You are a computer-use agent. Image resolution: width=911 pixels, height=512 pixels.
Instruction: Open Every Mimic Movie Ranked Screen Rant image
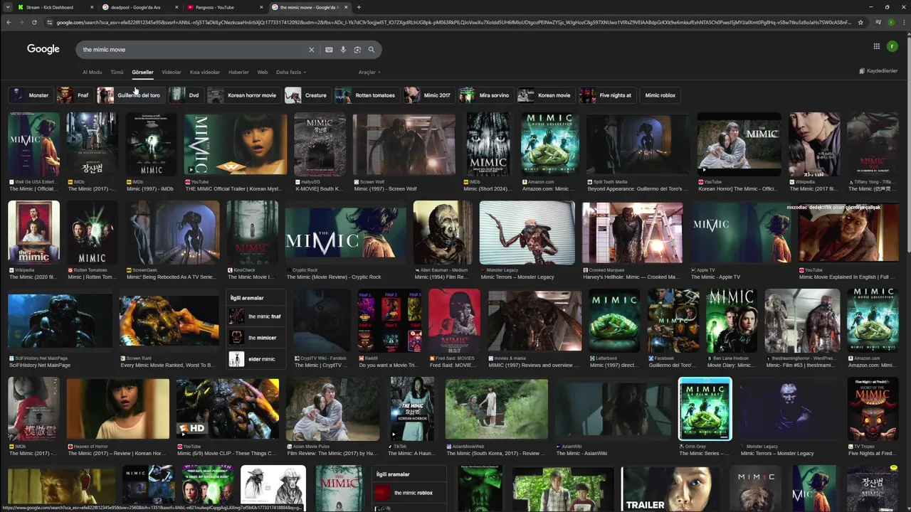tap(169, 321)
